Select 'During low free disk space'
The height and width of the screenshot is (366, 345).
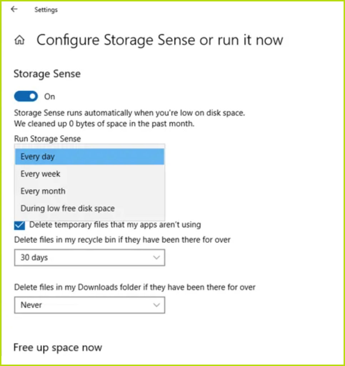pyautogui.click(x=90, y=208)
